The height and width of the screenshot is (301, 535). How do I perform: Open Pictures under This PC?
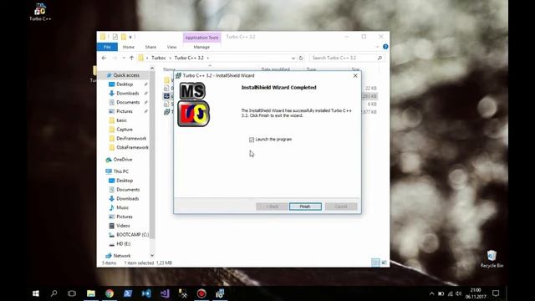click(125, 217)
